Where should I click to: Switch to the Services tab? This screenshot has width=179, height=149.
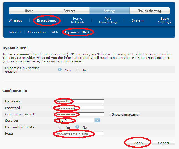[69, 11]
